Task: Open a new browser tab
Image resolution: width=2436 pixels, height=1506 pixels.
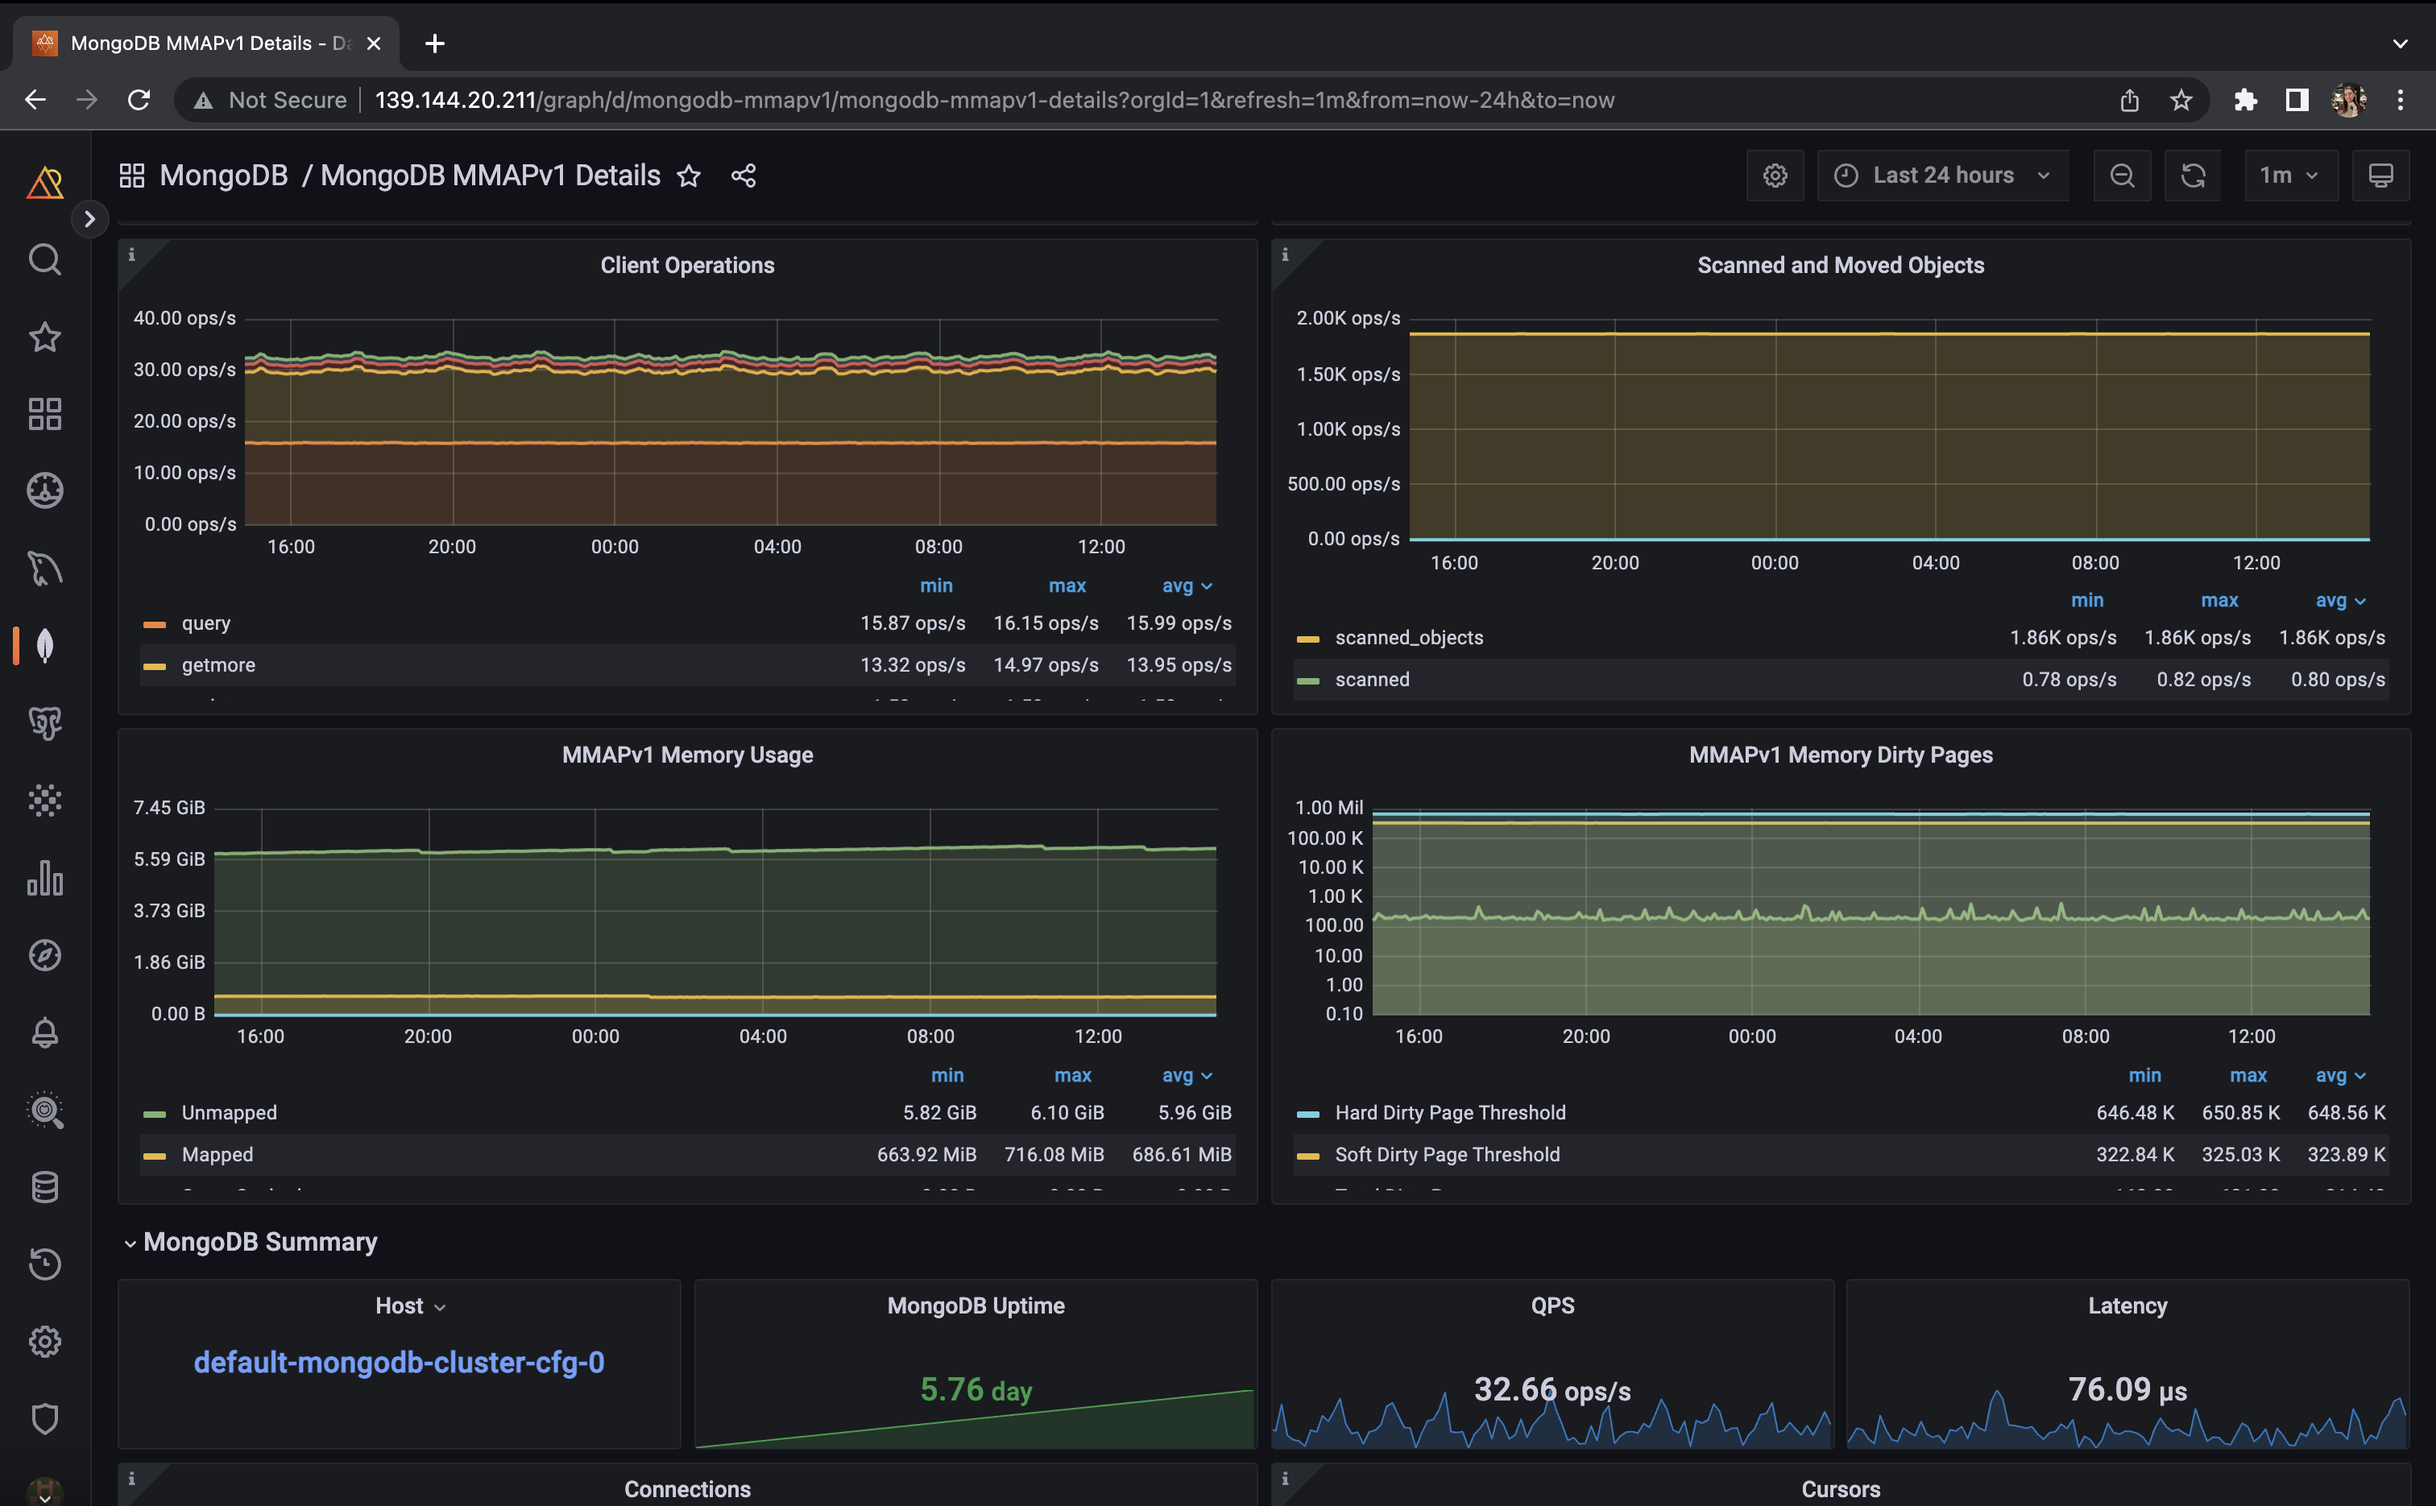Action: (434, 43)
